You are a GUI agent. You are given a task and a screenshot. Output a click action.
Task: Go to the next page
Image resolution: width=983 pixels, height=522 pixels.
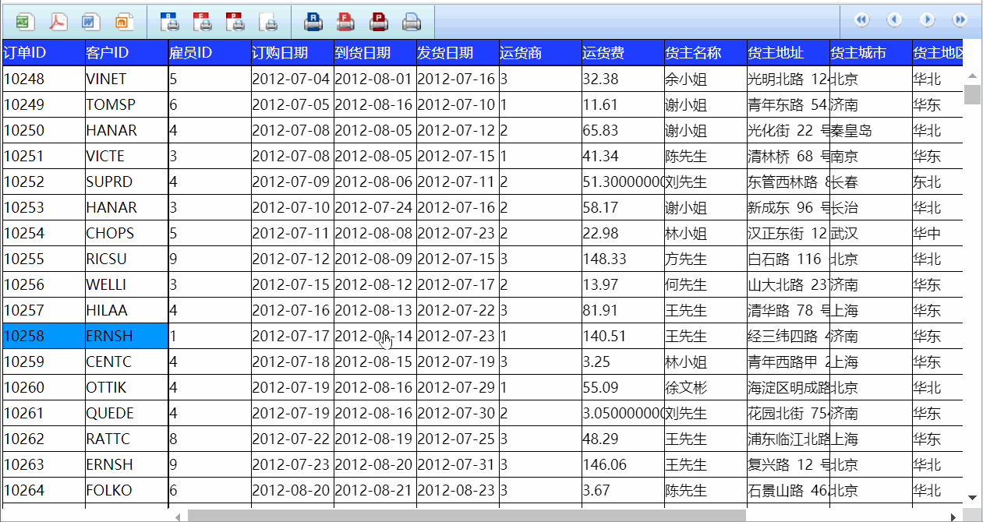point(927,19)
